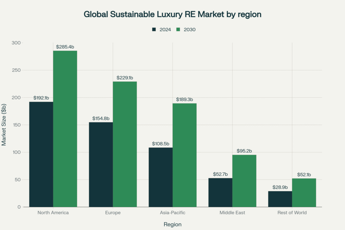Click the $108.5b data label
Screen dimensions: 345x230
(160, 144)
